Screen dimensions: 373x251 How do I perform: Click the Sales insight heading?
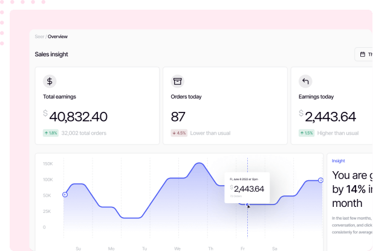(51, 54)
